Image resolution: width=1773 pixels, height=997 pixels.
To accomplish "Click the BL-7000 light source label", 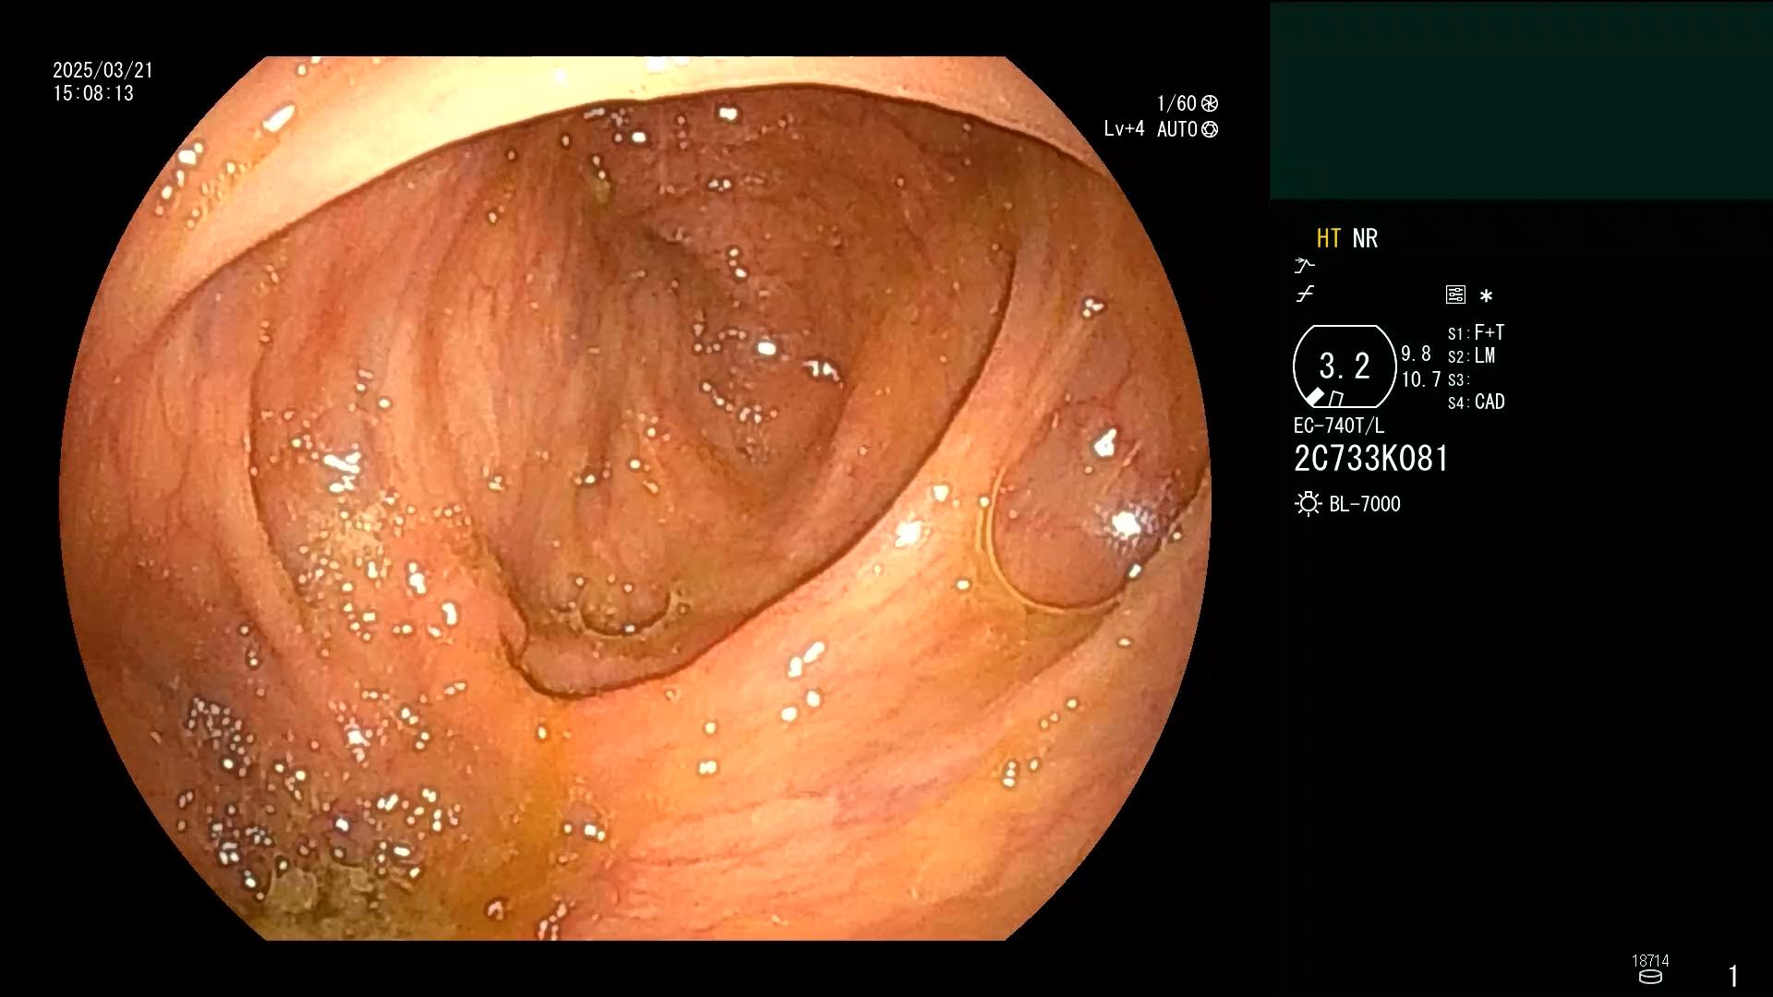I will pos(1365,504).
